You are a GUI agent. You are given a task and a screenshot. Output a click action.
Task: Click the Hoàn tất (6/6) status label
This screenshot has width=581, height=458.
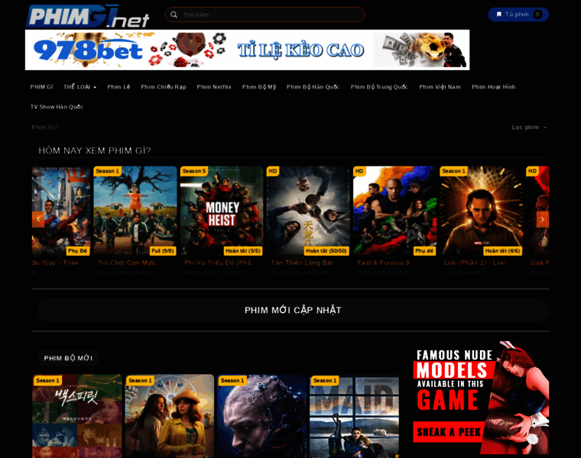503,251
